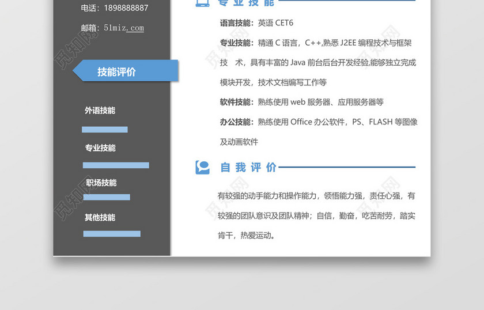
Task: Click the 邮箱 label
Action: 90,28
